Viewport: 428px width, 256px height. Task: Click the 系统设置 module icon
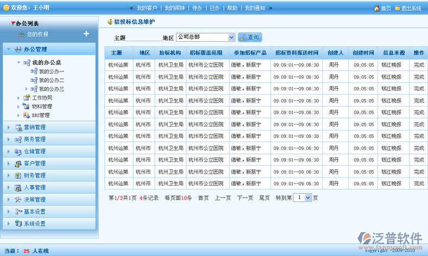(18, 224)
